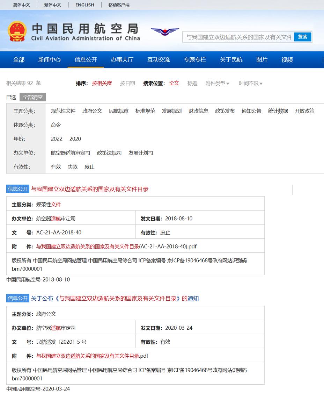Image resolution: width=324 pixels, height=400 pixels.
Task: Switch to the 新闻中心 tab
Action: coord(50,60)
